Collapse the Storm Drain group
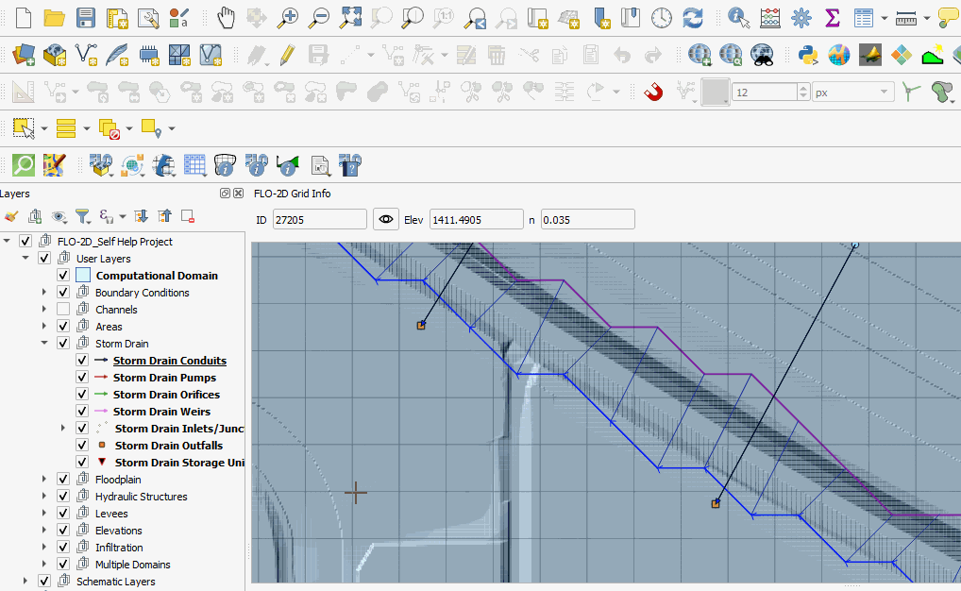This screenshot has width=961, height=591. pos(44,344)
